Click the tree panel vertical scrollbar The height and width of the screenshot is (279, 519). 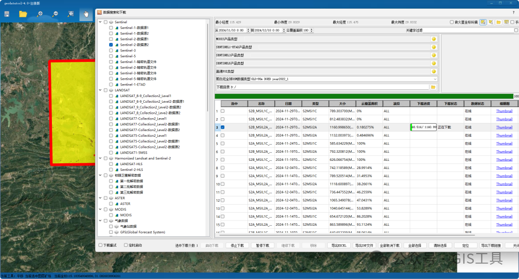click(208, 66)
